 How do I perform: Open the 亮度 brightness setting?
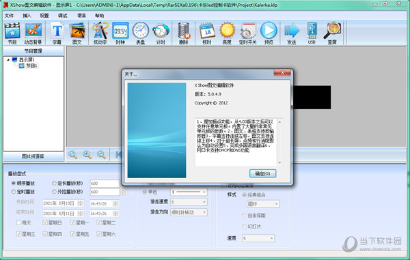tap(227, 33)
